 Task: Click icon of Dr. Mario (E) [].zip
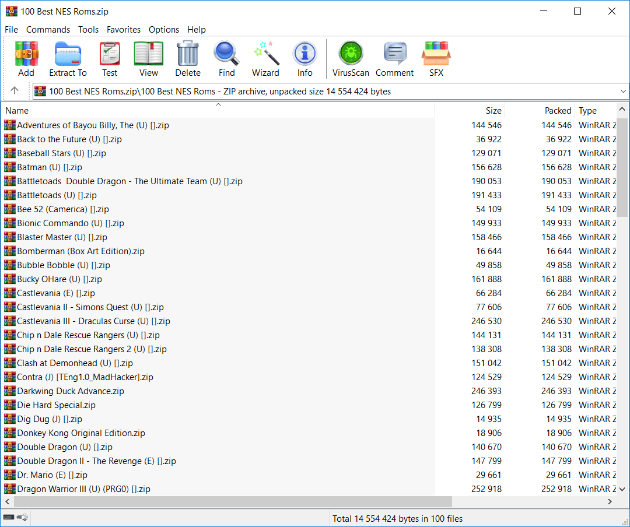pyautogui.click(x=10, y=475)
